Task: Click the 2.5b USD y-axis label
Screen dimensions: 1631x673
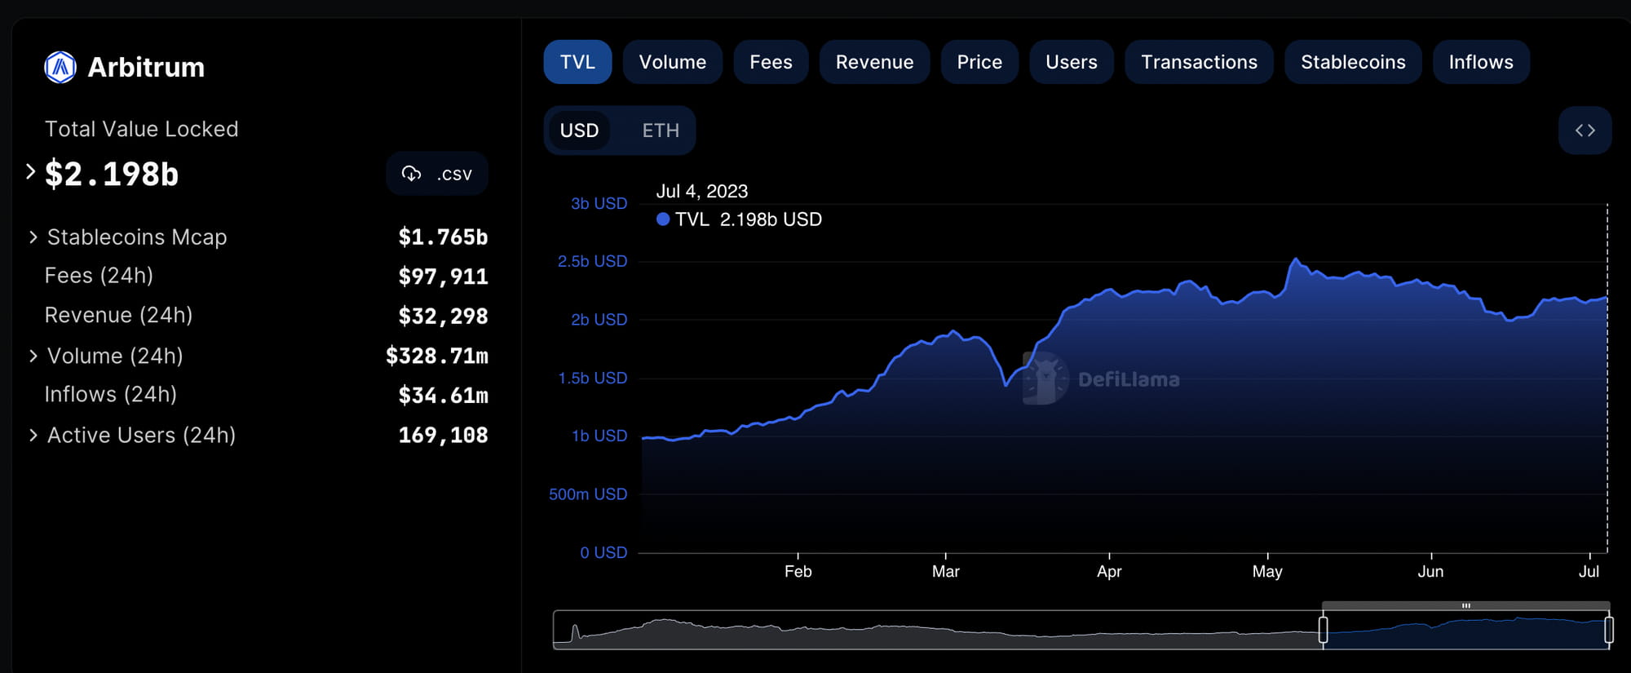Action: point(592,261)
